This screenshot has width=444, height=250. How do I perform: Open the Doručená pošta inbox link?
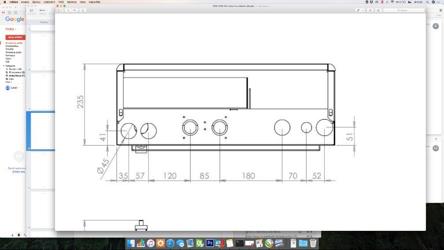(14, 43)
